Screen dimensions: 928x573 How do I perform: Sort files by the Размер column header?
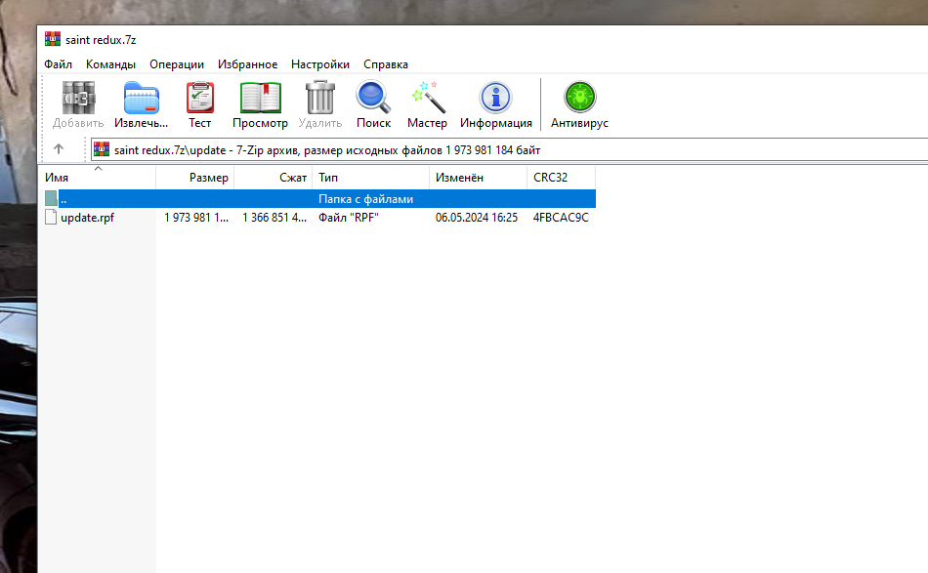[195, 178]
